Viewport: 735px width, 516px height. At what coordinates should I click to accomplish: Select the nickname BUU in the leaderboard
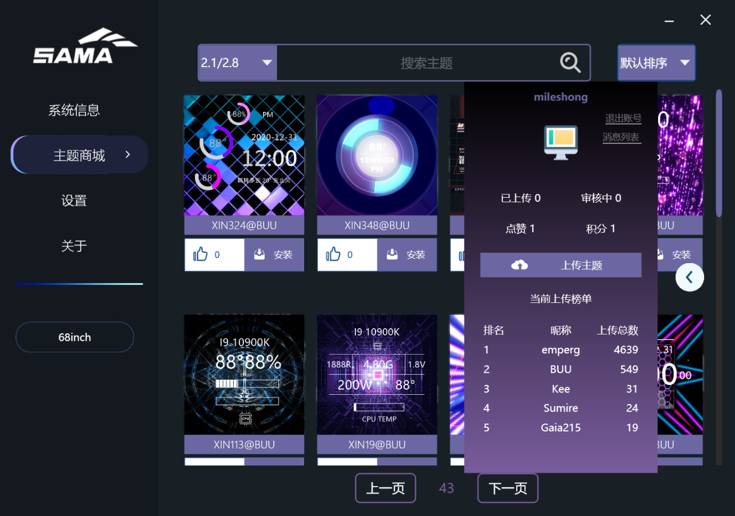coord(561,369)
